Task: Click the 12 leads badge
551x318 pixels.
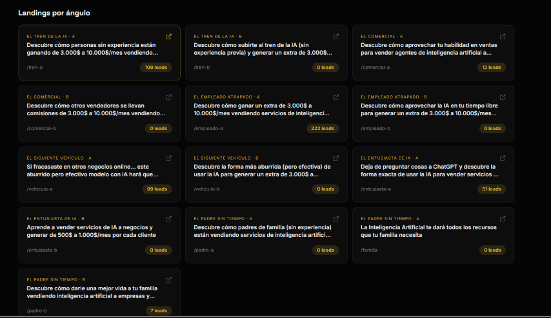Action: [492, 68]
